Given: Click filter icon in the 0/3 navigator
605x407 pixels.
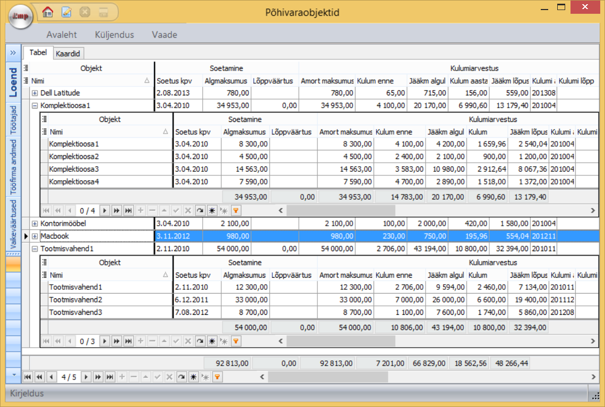Looking at the screenshot, I should pyautogui.click(x=236, y=341).
